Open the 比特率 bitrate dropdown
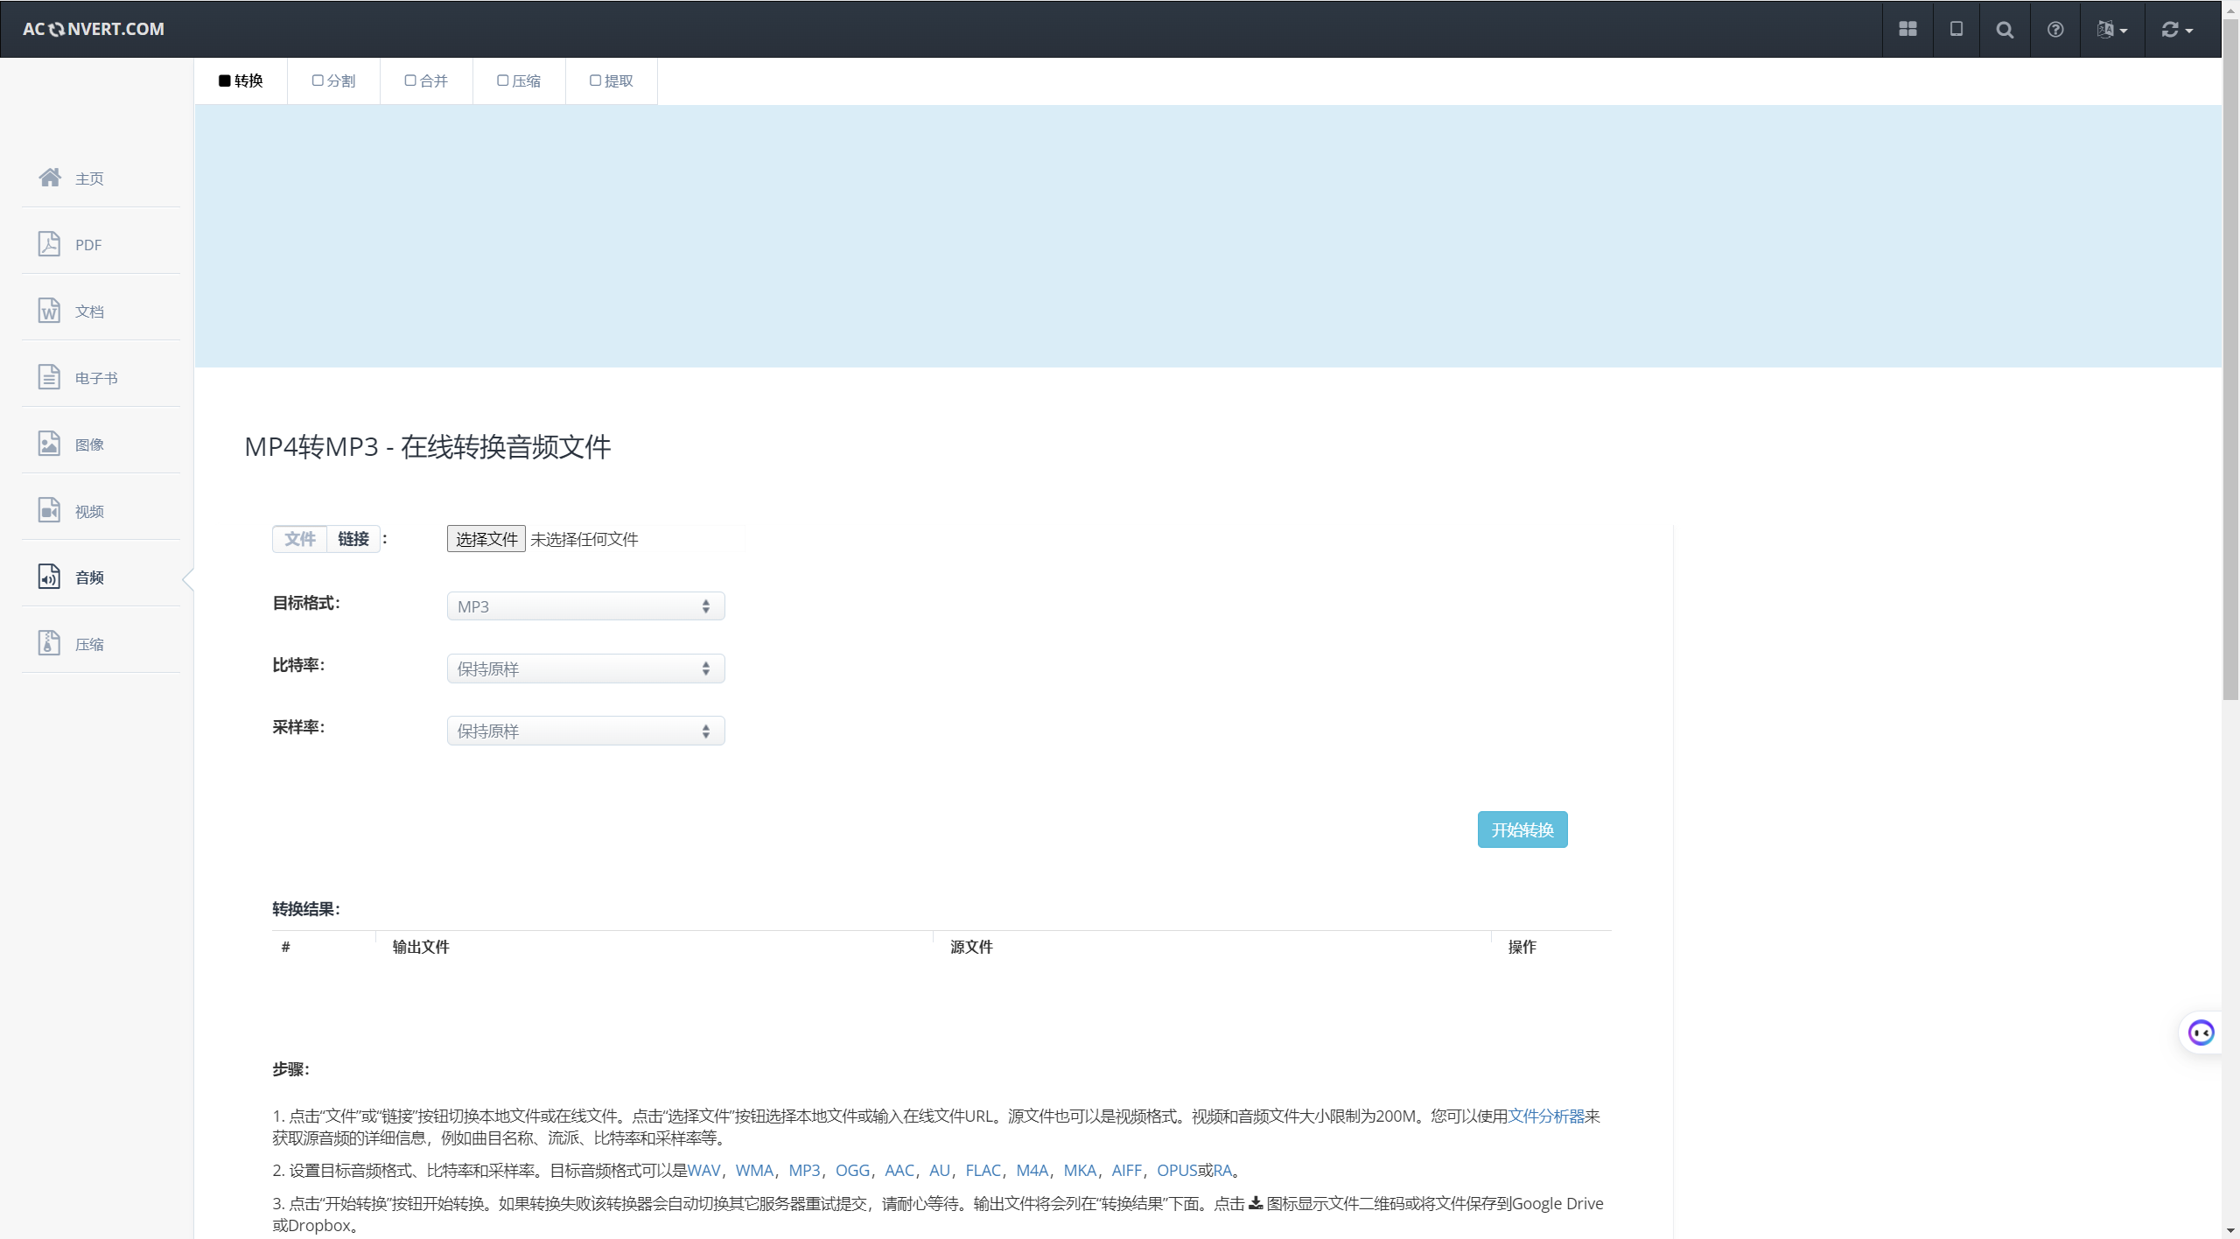 pos(585,668)
